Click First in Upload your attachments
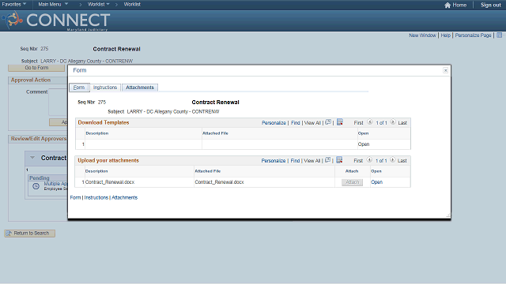The image size is (506, 284). click(358, 161)
